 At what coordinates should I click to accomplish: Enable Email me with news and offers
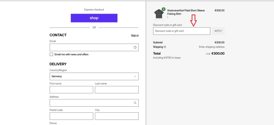[x=51, y=54]
